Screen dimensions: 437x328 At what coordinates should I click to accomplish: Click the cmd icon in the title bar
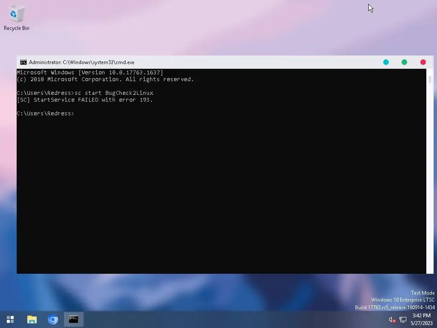coord(23,62)
